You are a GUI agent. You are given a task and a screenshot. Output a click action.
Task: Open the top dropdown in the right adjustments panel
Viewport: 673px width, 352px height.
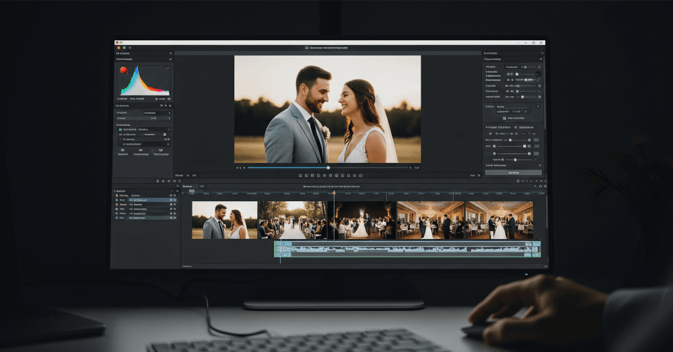[x=513, y=67]
